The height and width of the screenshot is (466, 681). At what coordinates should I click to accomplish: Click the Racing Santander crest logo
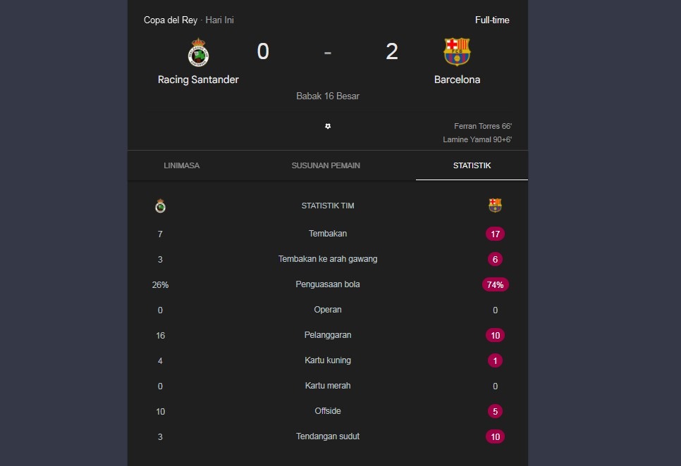tap(198, 52)
